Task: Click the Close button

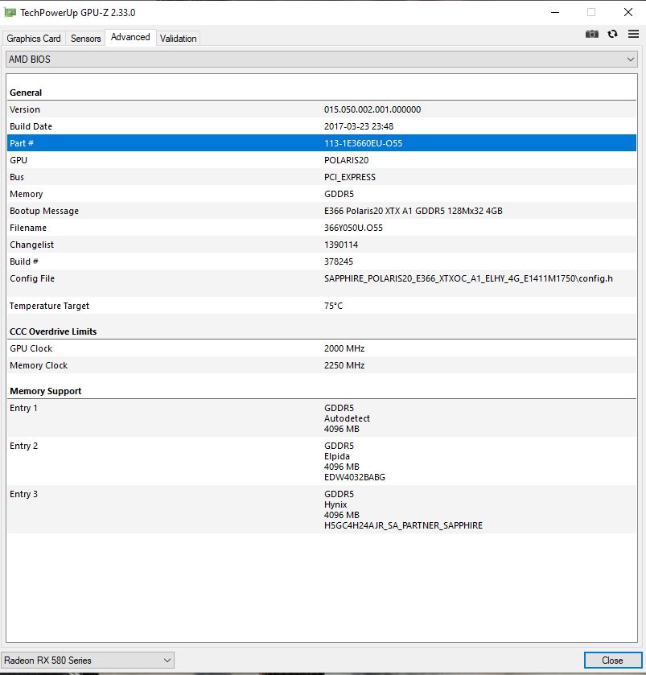Action: tap(612, 660)
